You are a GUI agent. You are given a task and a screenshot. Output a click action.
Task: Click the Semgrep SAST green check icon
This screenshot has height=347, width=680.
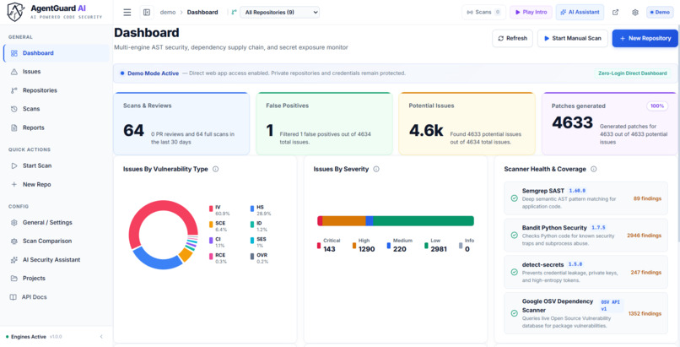coord(514,198)
